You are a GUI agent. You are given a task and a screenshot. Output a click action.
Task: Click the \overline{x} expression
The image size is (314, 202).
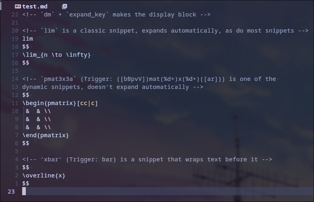(44, 175)
